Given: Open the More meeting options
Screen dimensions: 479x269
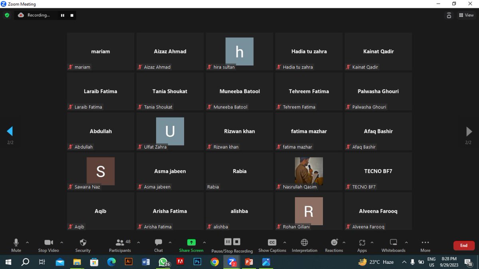Looking at the screenshot, I should (x=425, y=245).
